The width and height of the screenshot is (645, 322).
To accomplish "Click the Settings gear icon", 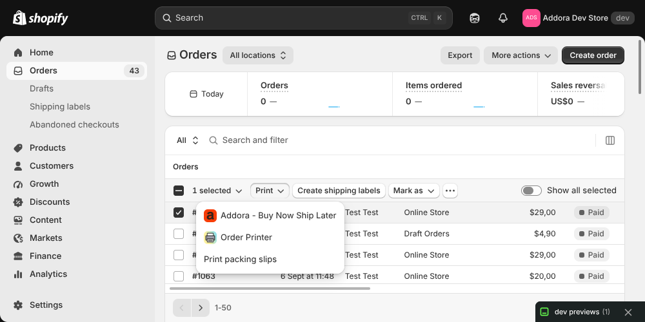I will (18, 305).
